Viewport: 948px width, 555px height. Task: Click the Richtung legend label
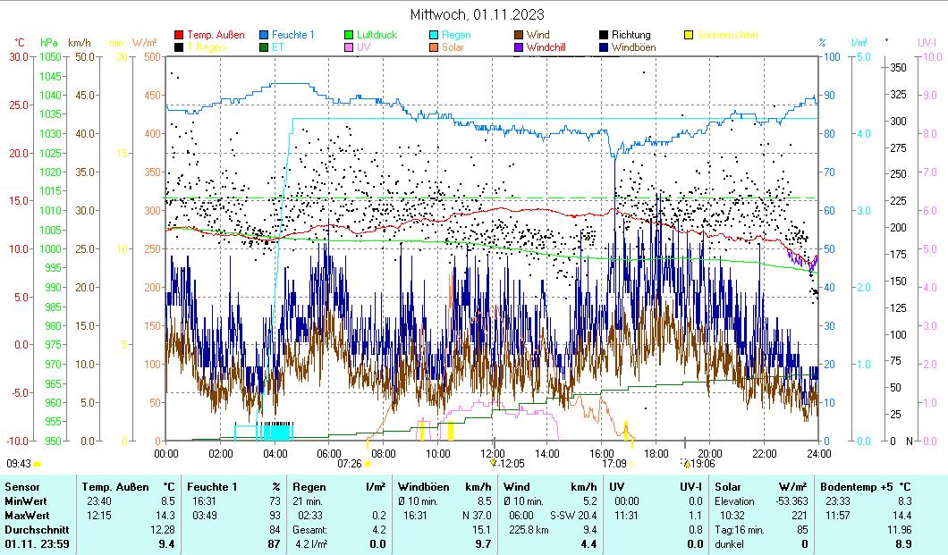(631, 35)
